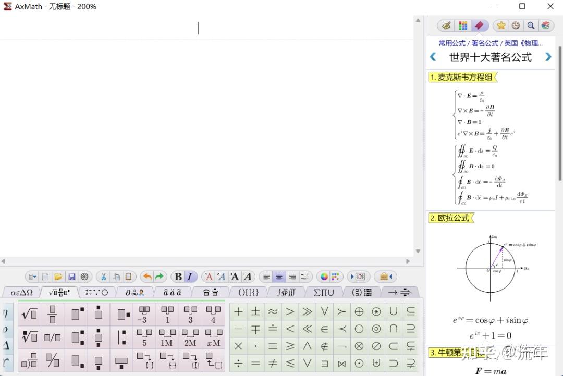Open the document menu dropdown arrow icon
The width and height of the screenshot is (563, 376).
pyautogui.click(x=32, y=277)
